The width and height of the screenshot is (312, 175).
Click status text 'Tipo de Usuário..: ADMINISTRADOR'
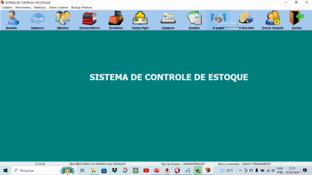[183, 164]
